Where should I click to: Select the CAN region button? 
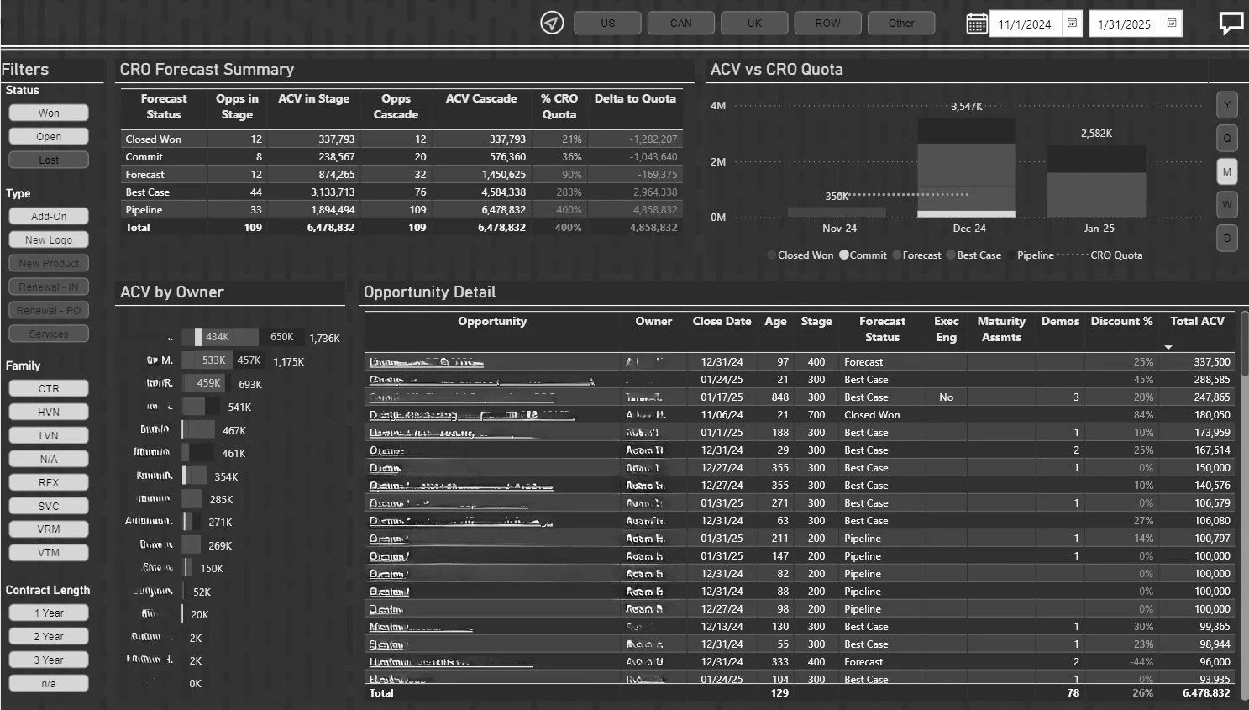681,24
